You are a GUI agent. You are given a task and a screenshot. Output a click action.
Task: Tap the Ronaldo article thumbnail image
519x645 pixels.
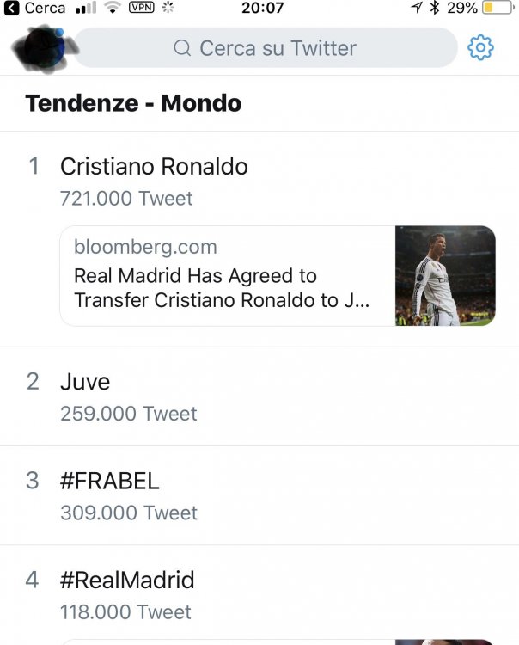pos(445,276)
